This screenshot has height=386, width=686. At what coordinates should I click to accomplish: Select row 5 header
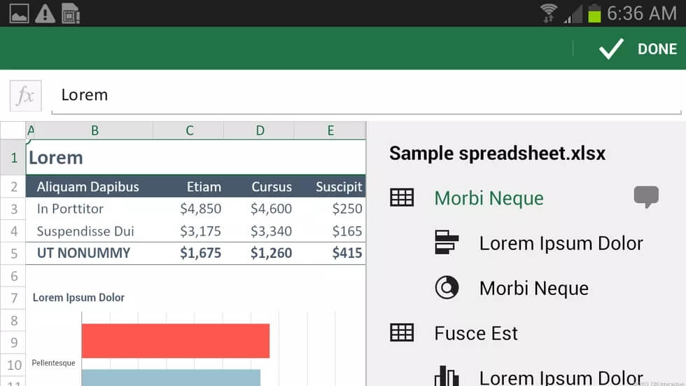pos(13,254)
